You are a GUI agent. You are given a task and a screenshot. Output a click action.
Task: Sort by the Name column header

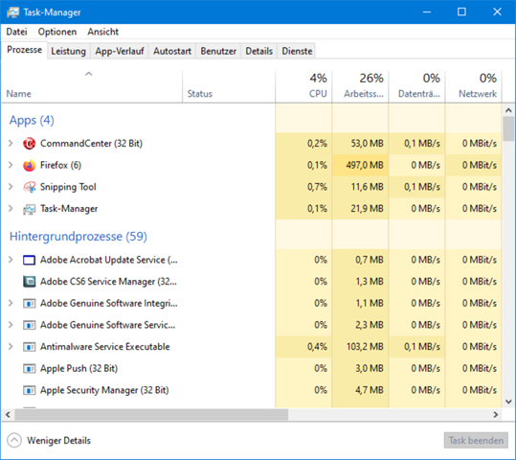coord(92,86)
